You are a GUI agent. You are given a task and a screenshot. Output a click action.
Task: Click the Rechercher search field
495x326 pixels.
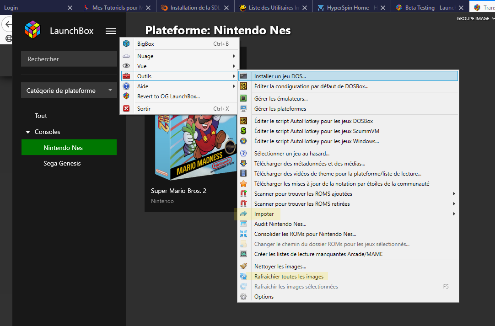(x=69, y=59)
